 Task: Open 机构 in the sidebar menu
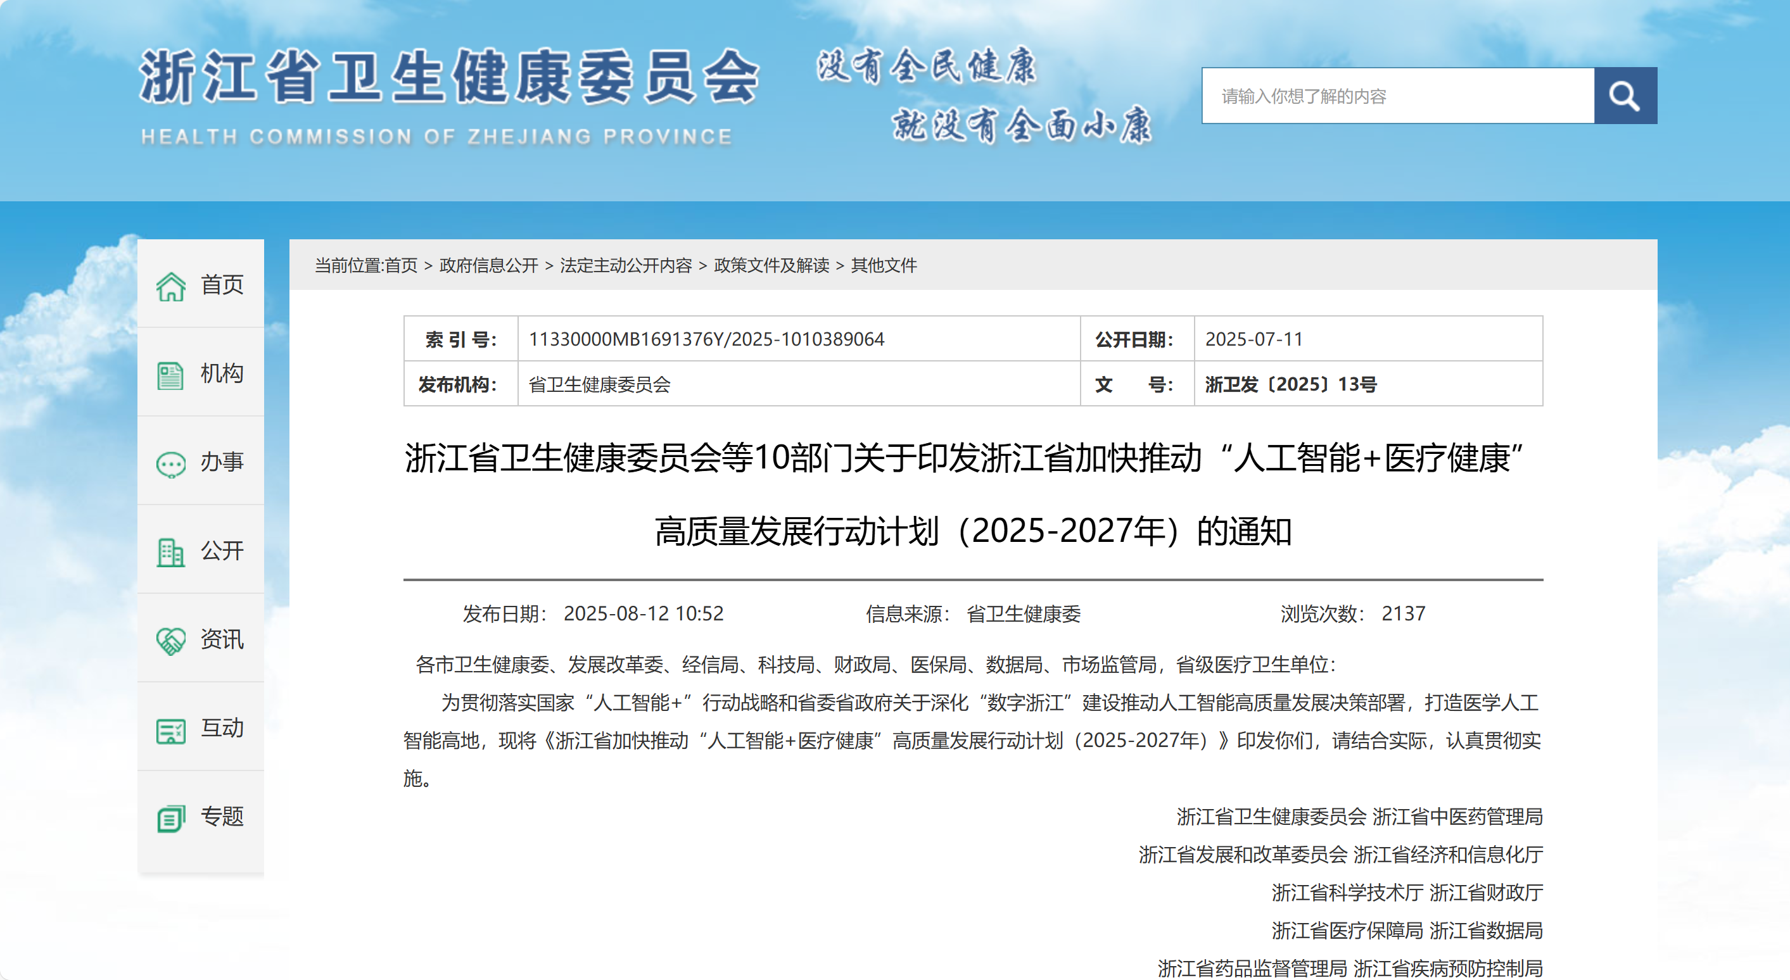click(201, 372)
